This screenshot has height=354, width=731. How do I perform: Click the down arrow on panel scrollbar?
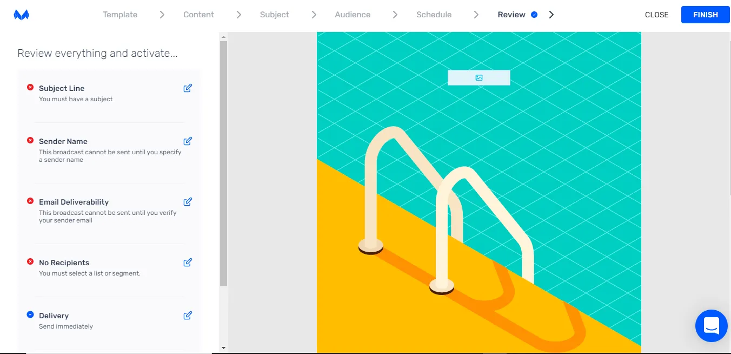pos(223,348)
